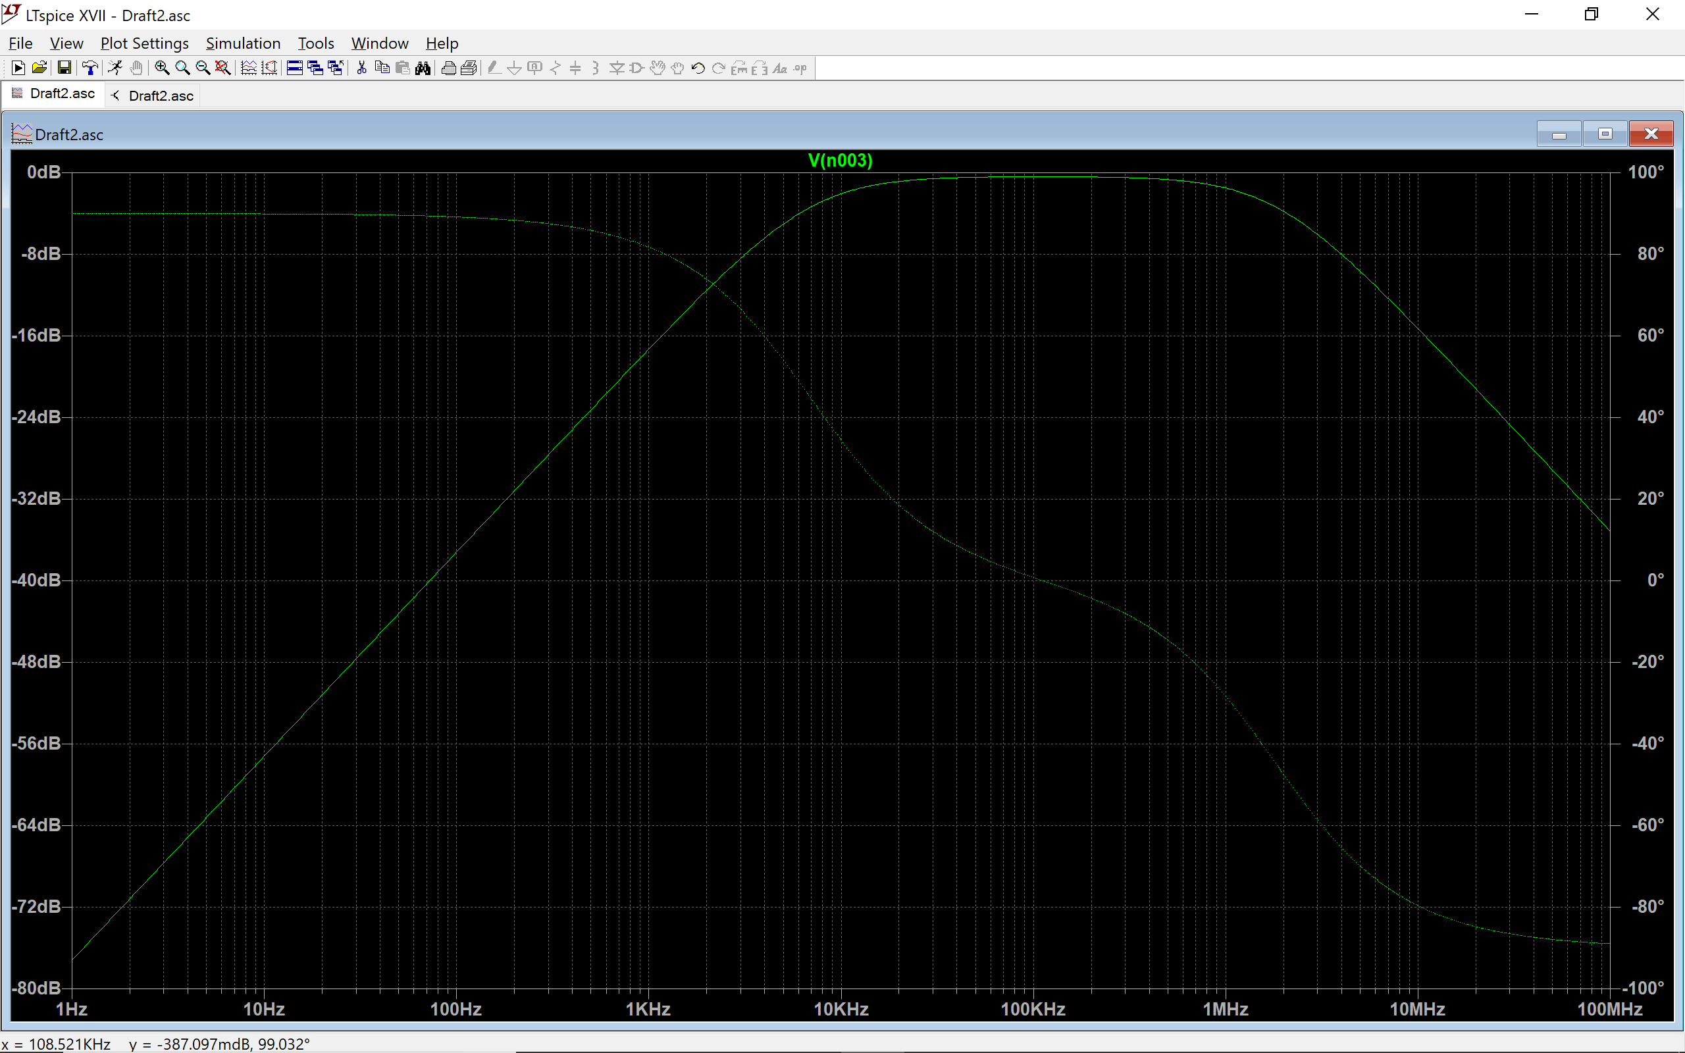Click the Copy icon
This screenshot has width=1685, height=1053.
(x=382, y=68)
